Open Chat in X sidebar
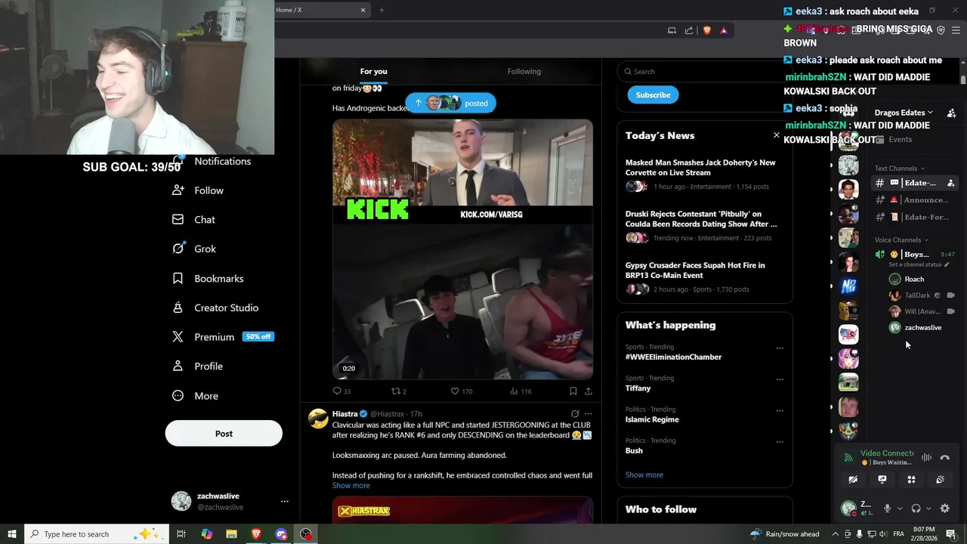This screenshot has height=544, width=967. point(194,219)
